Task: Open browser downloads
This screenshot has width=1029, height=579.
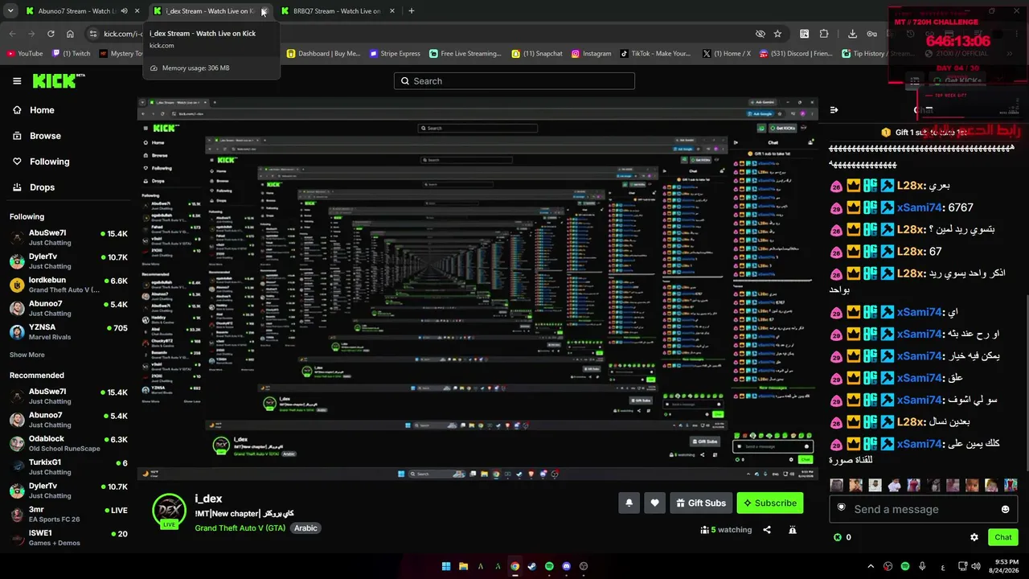Action: tap(852, 34)
